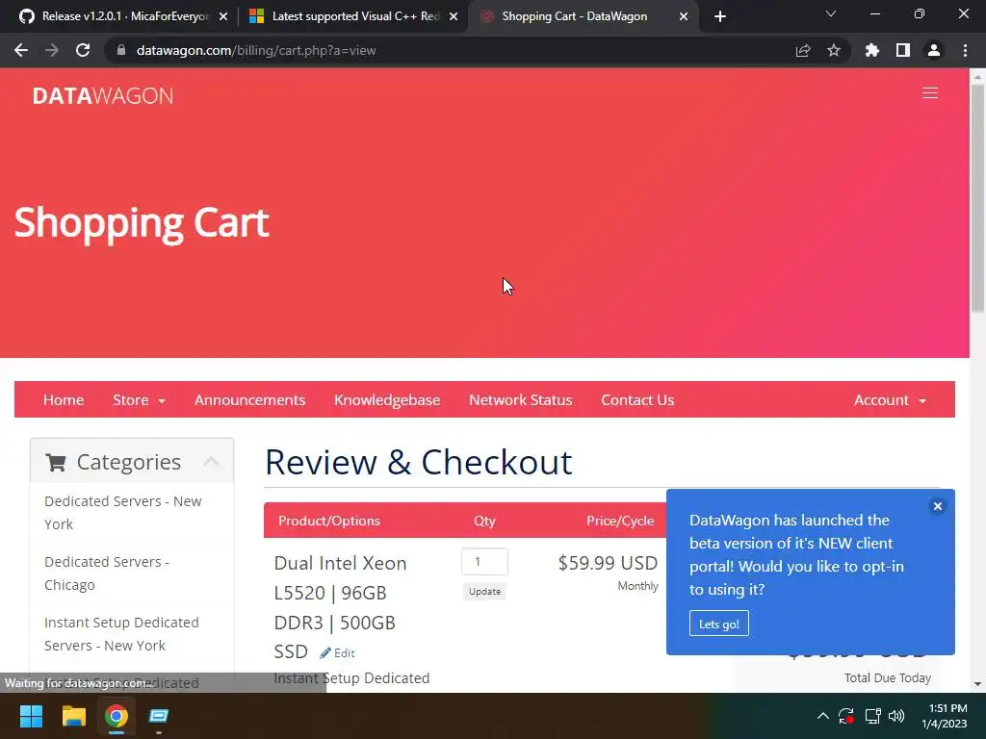Open Dedicated Servers - Chicago category
Image resolution: width=986 pixels, height=739 pixels.
[107, 573]
